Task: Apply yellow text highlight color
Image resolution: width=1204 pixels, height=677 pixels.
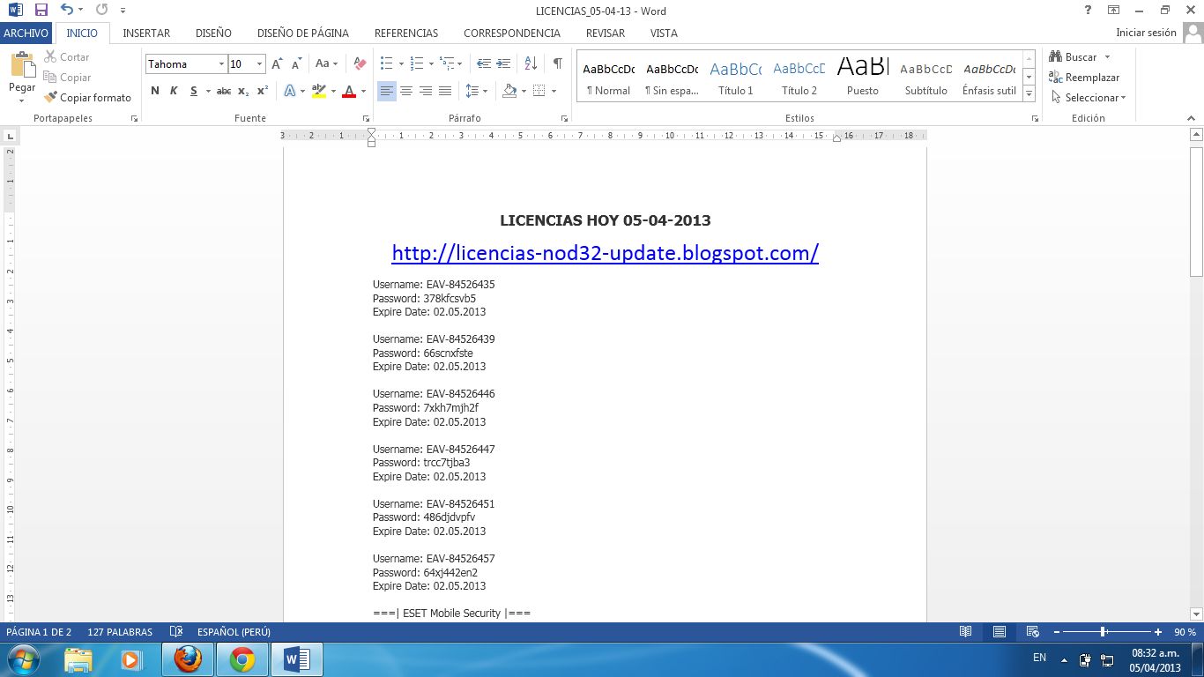Action: click(318, 91)
